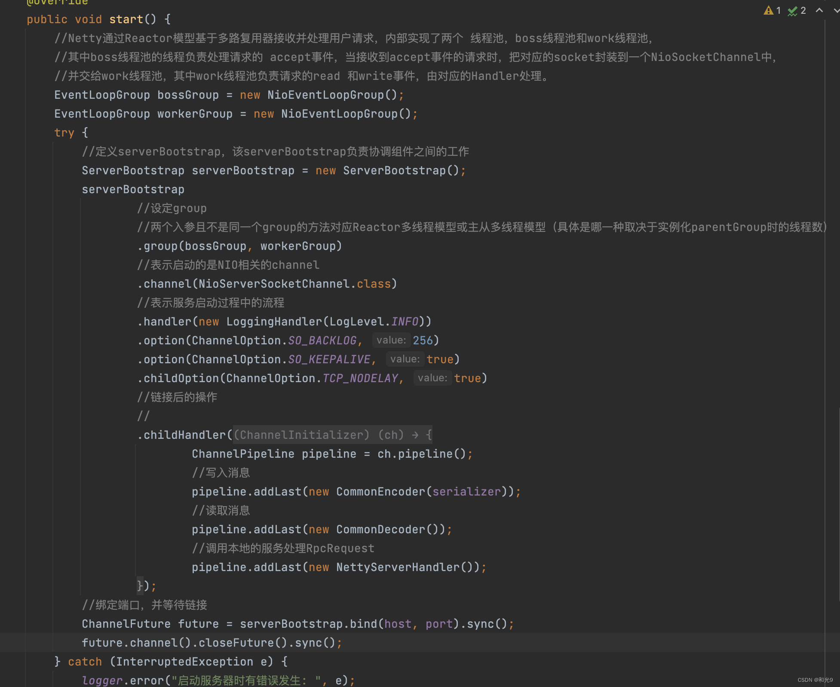The width and height of the screenshot is (840, 687).
Task: Click 'InterruptedException' in catch clause
Action: [x=184, y=662]
